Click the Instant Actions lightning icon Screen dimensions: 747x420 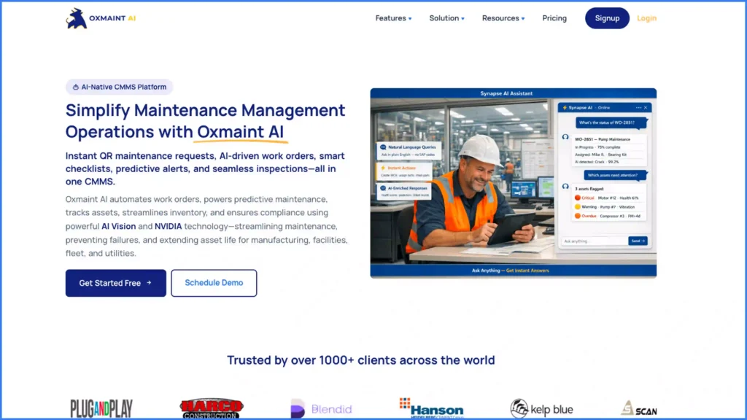(383, 168)
